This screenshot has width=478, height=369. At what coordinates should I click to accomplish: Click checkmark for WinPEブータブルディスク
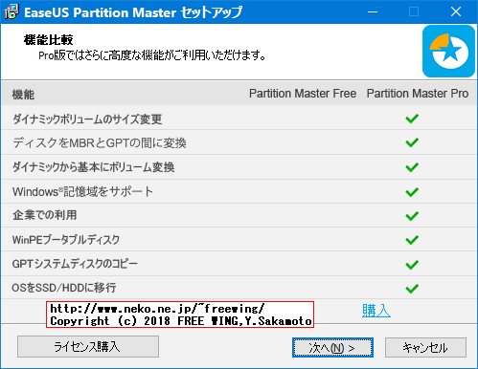pos(412,240)
